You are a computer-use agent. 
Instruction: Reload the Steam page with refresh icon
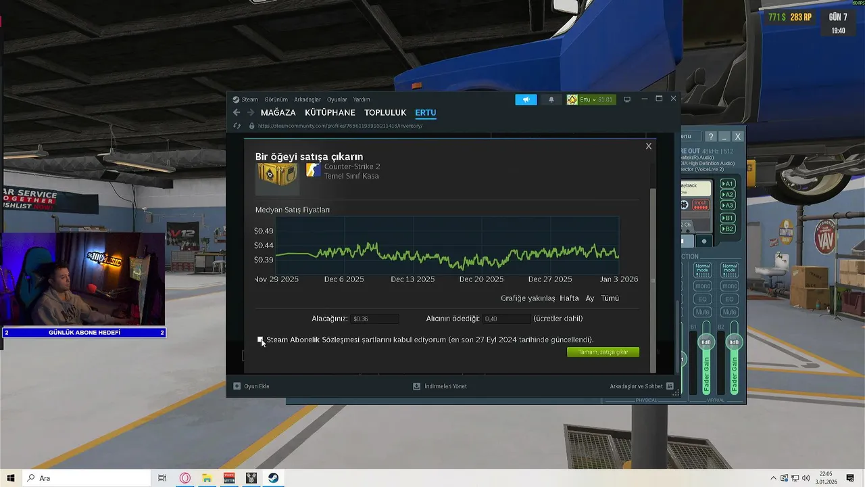[x=237, y=126]
